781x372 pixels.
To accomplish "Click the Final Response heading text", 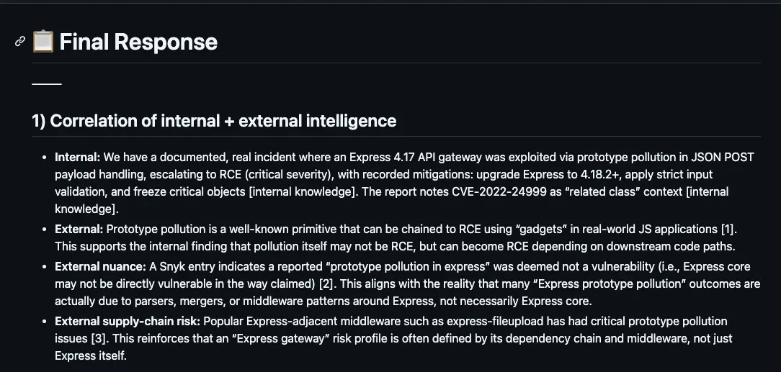I will click(138, 42).
